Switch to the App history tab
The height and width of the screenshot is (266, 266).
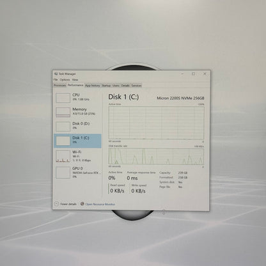pos(93,86)
